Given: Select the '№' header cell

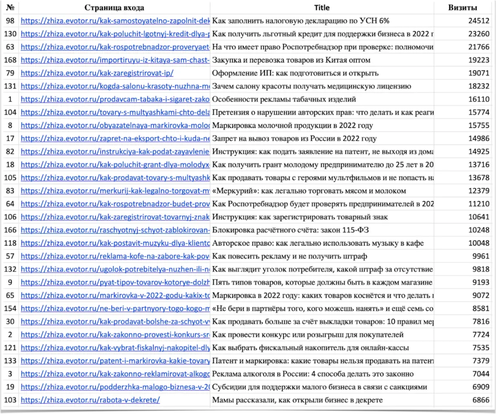Looking at the screenshot, I should (x=10, y=8).
